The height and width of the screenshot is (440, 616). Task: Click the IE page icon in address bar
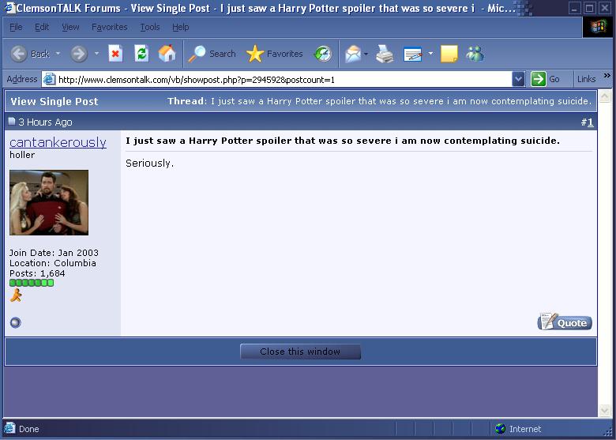point(49,79)
